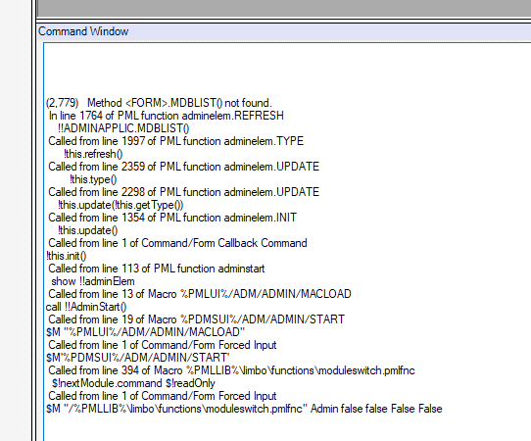This screenshot has width=531, height=441.
Task: Click 'Called from line 19 of Macro' START line
Action: tap(196, 319)
